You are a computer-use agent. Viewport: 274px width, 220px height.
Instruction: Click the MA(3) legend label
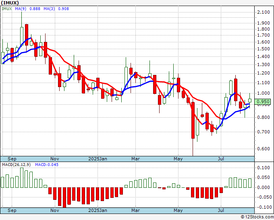click(x=49, y=9)
